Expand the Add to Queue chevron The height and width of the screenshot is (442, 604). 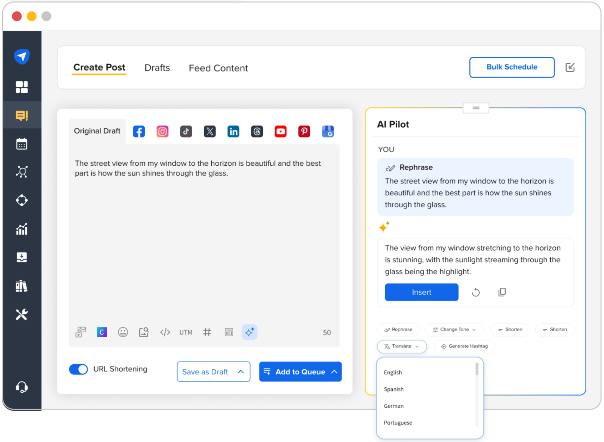click(x=334, y=372)
